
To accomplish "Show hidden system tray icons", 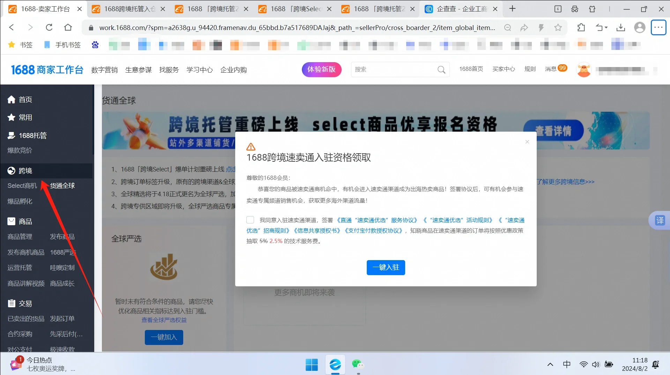I will 550,365.
